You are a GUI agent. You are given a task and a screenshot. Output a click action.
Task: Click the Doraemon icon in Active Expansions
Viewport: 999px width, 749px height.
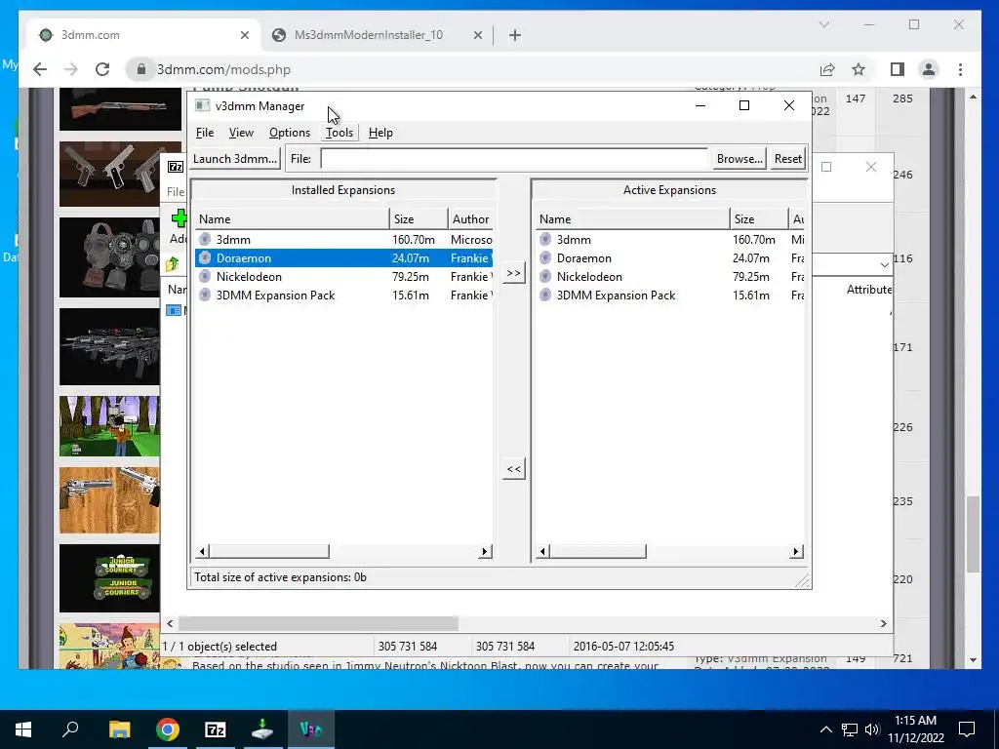[x=545, y=257]
